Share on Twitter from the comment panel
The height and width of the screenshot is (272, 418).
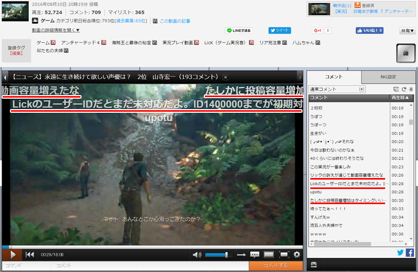[400, 252]
